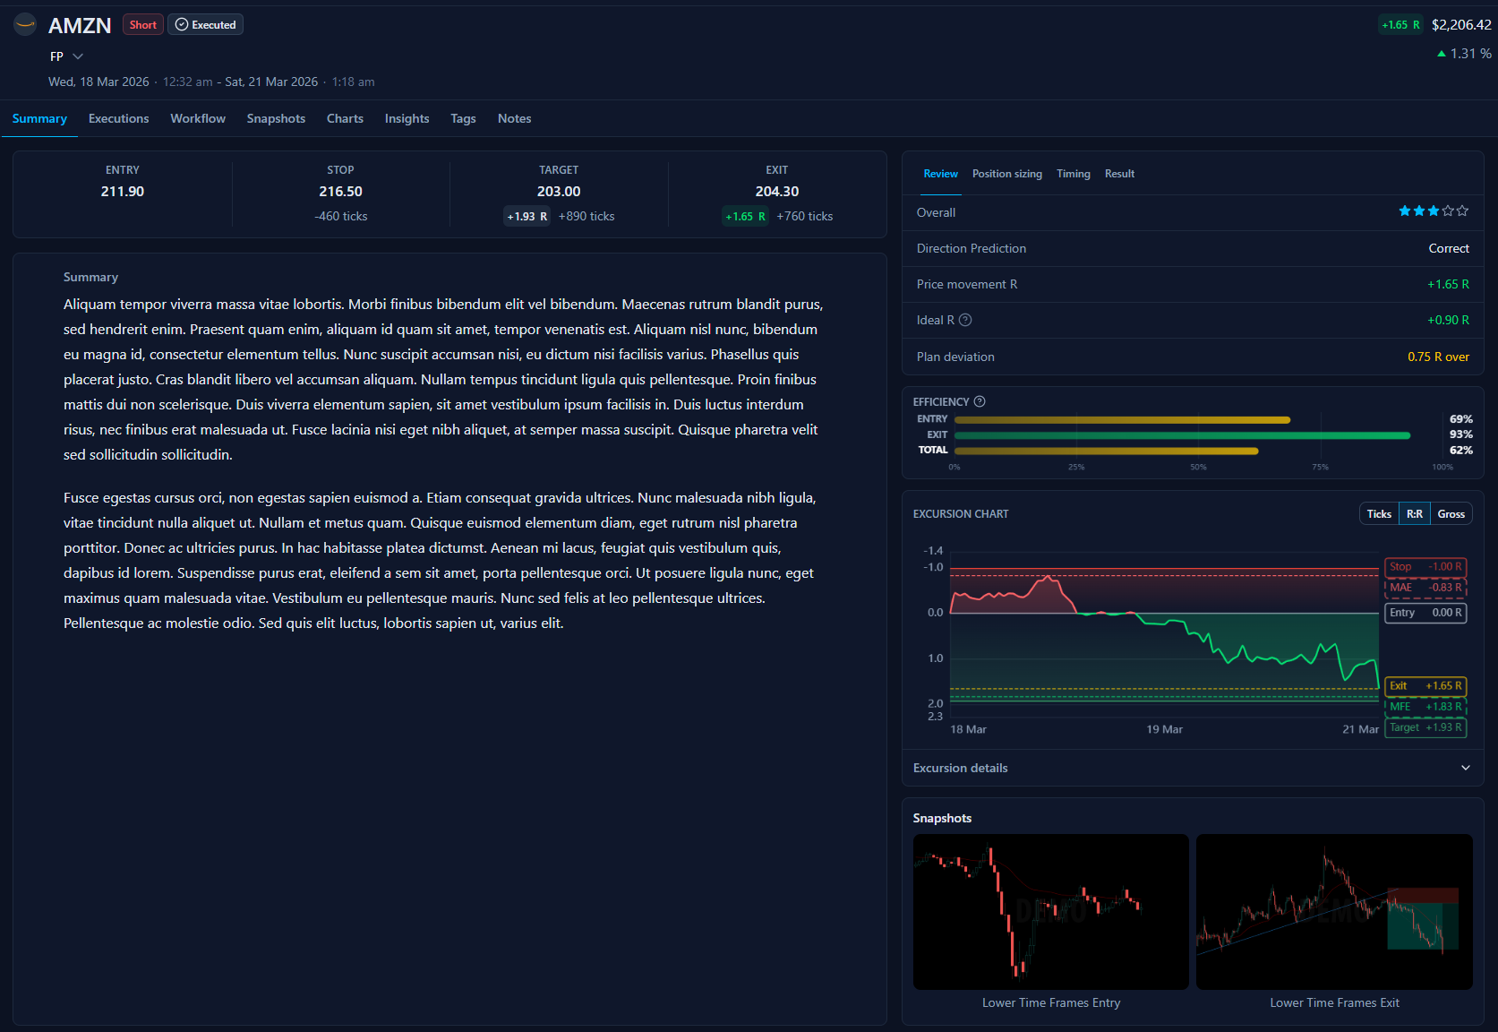Click the Direction Prediction Correct value
Screen dimensions: 1498x1032
(1449, 248)
